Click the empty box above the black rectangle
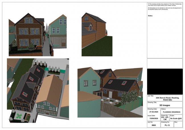Image resolution: width=185 pixels, height=130 pixels. 165,63
